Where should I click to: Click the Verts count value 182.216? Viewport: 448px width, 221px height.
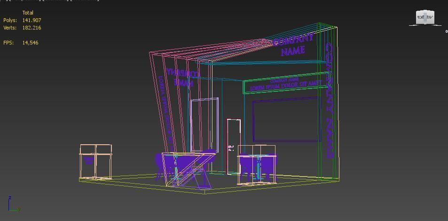tap(31, 28)
